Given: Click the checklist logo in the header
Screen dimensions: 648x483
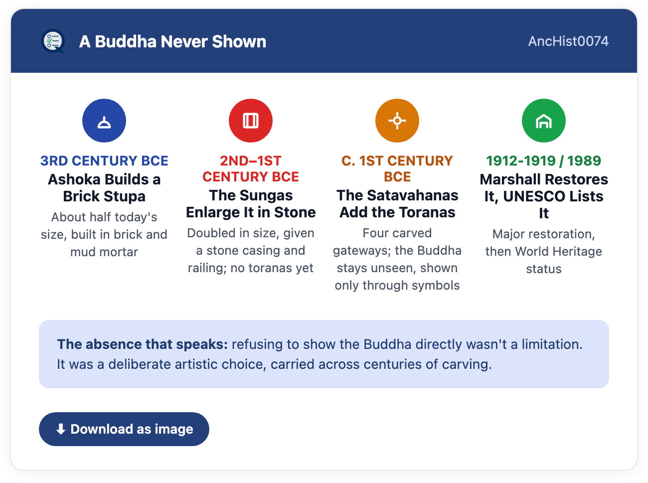Looking at the screenshot, I should 53,41.
